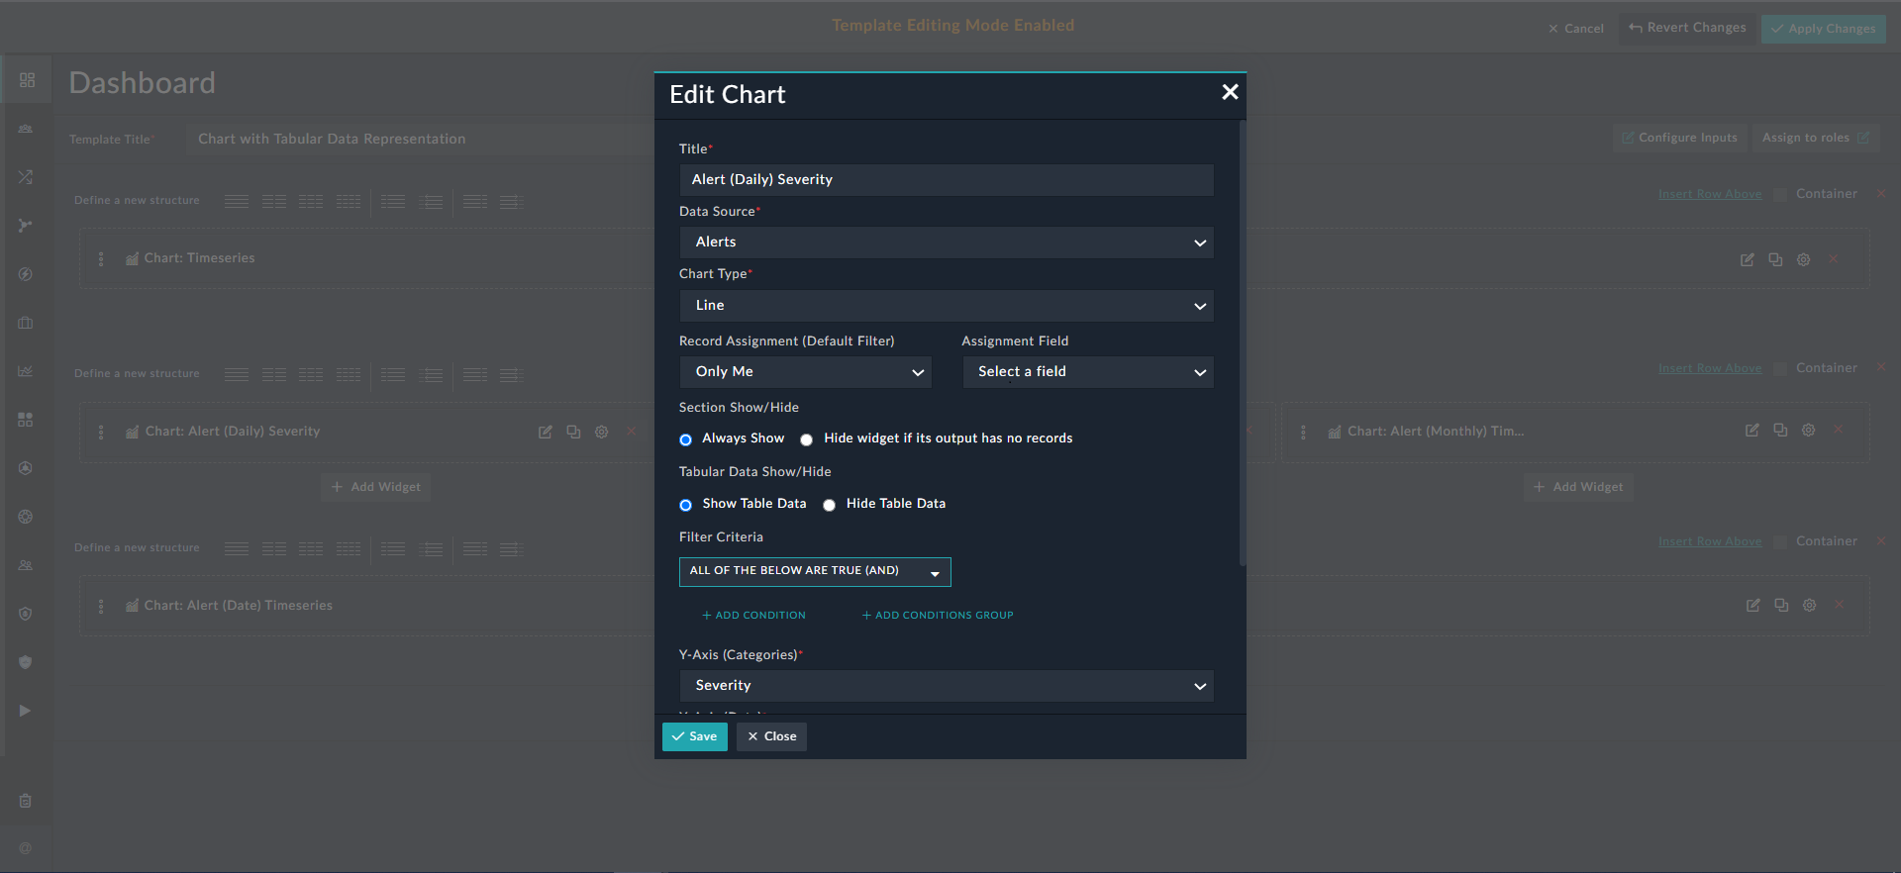Open the Assignment Field Select a field dropdown

[x=1087, y=372]
